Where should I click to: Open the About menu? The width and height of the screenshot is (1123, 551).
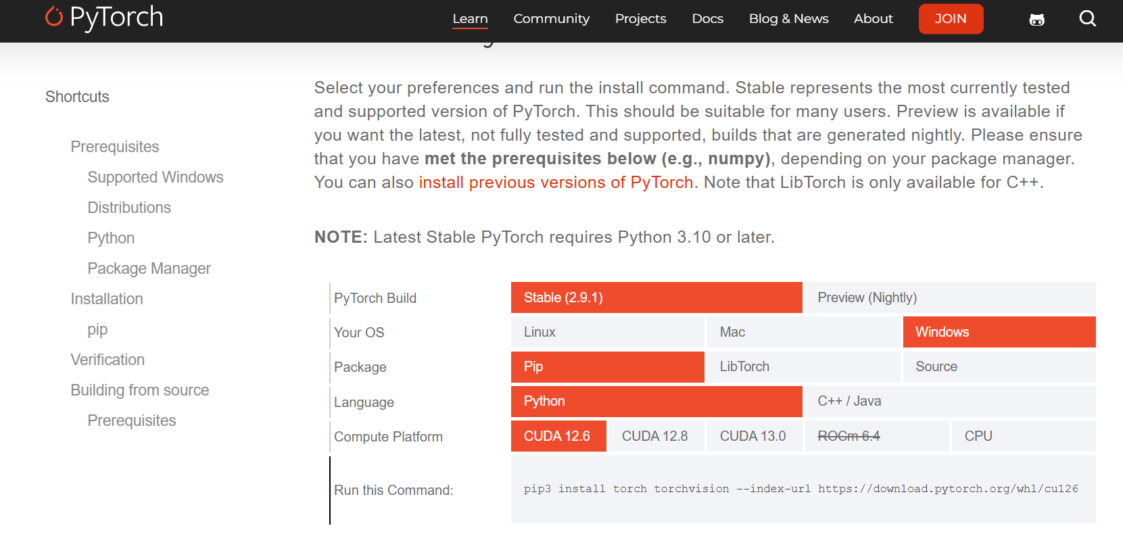(873, 19)
